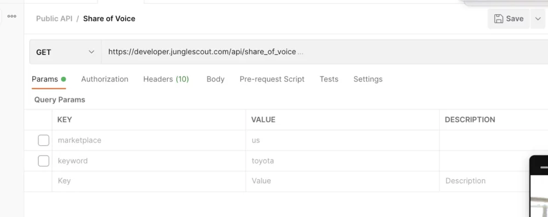Edit the marketplace value us
The width and height of the screenshot is (548, 217).
(x=342, y=140)
